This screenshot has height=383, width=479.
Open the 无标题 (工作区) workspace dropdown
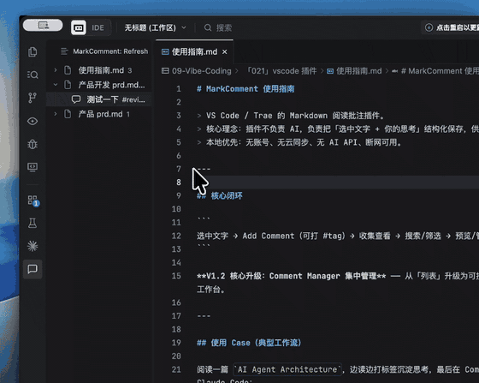[x=155, y=27]
